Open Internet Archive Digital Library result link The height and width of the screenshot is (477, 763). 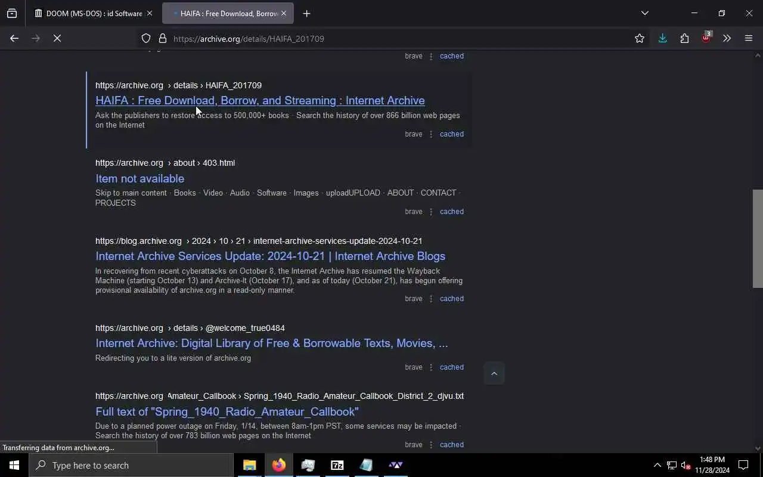click(x=271, y=343)
